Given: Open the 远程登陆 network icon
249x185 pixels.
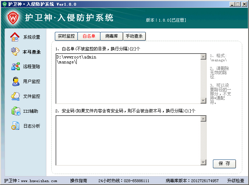Looking at the screenshot, I should pos(16,66).
